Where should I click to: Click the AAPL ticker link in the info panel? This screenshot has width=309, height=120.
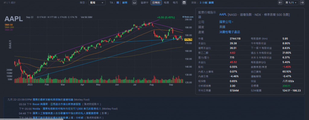pyautogui.click(x=223, y=14)
